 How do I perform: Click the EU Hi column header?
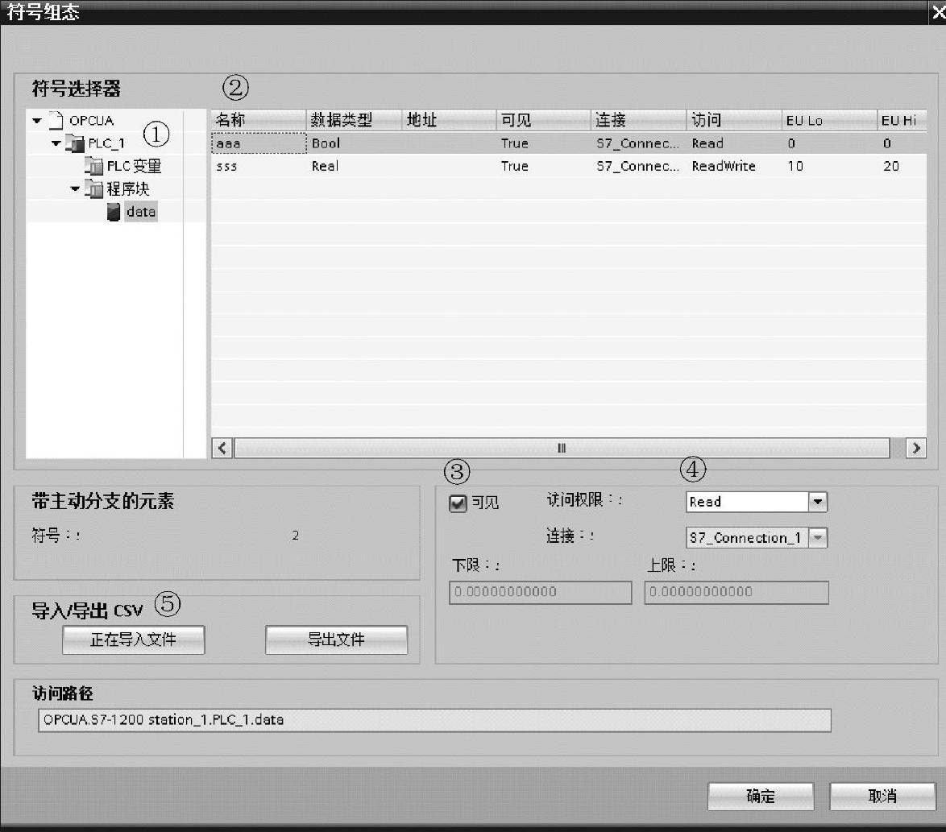902,120
